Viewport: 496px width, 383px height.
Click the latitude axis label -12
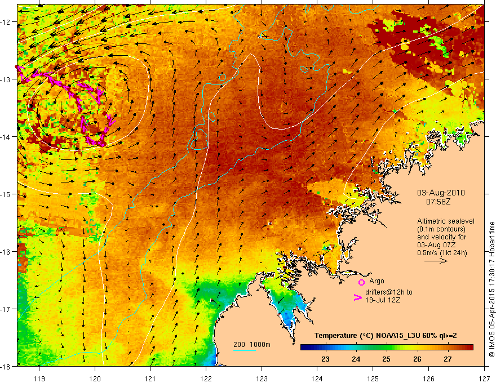point(6,22)
